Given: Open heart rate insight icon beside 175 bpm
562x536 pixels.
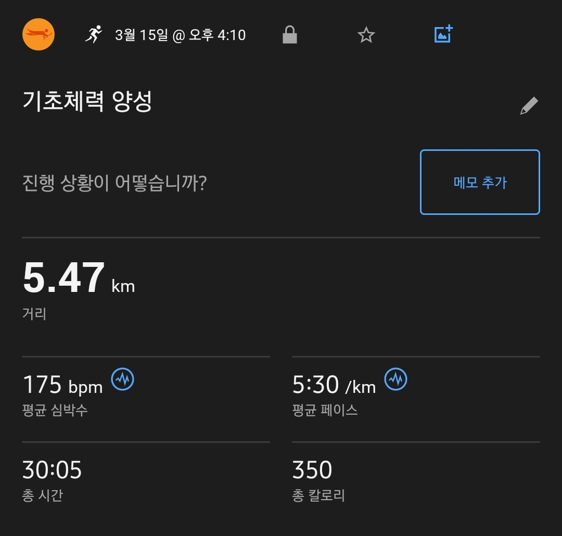Looking at the screenshot, I should point(123,379).
